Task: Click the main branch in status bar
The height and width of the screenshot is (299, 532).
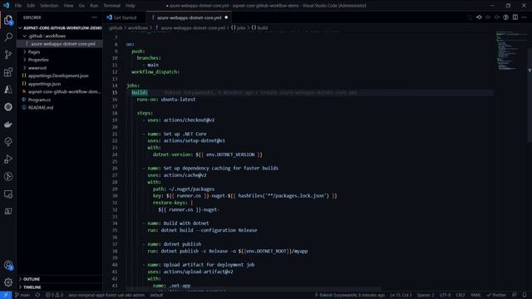Action: 22,296
